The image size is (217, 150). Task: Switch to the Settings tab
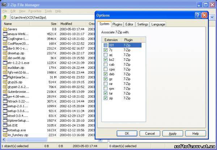point(142,24)
